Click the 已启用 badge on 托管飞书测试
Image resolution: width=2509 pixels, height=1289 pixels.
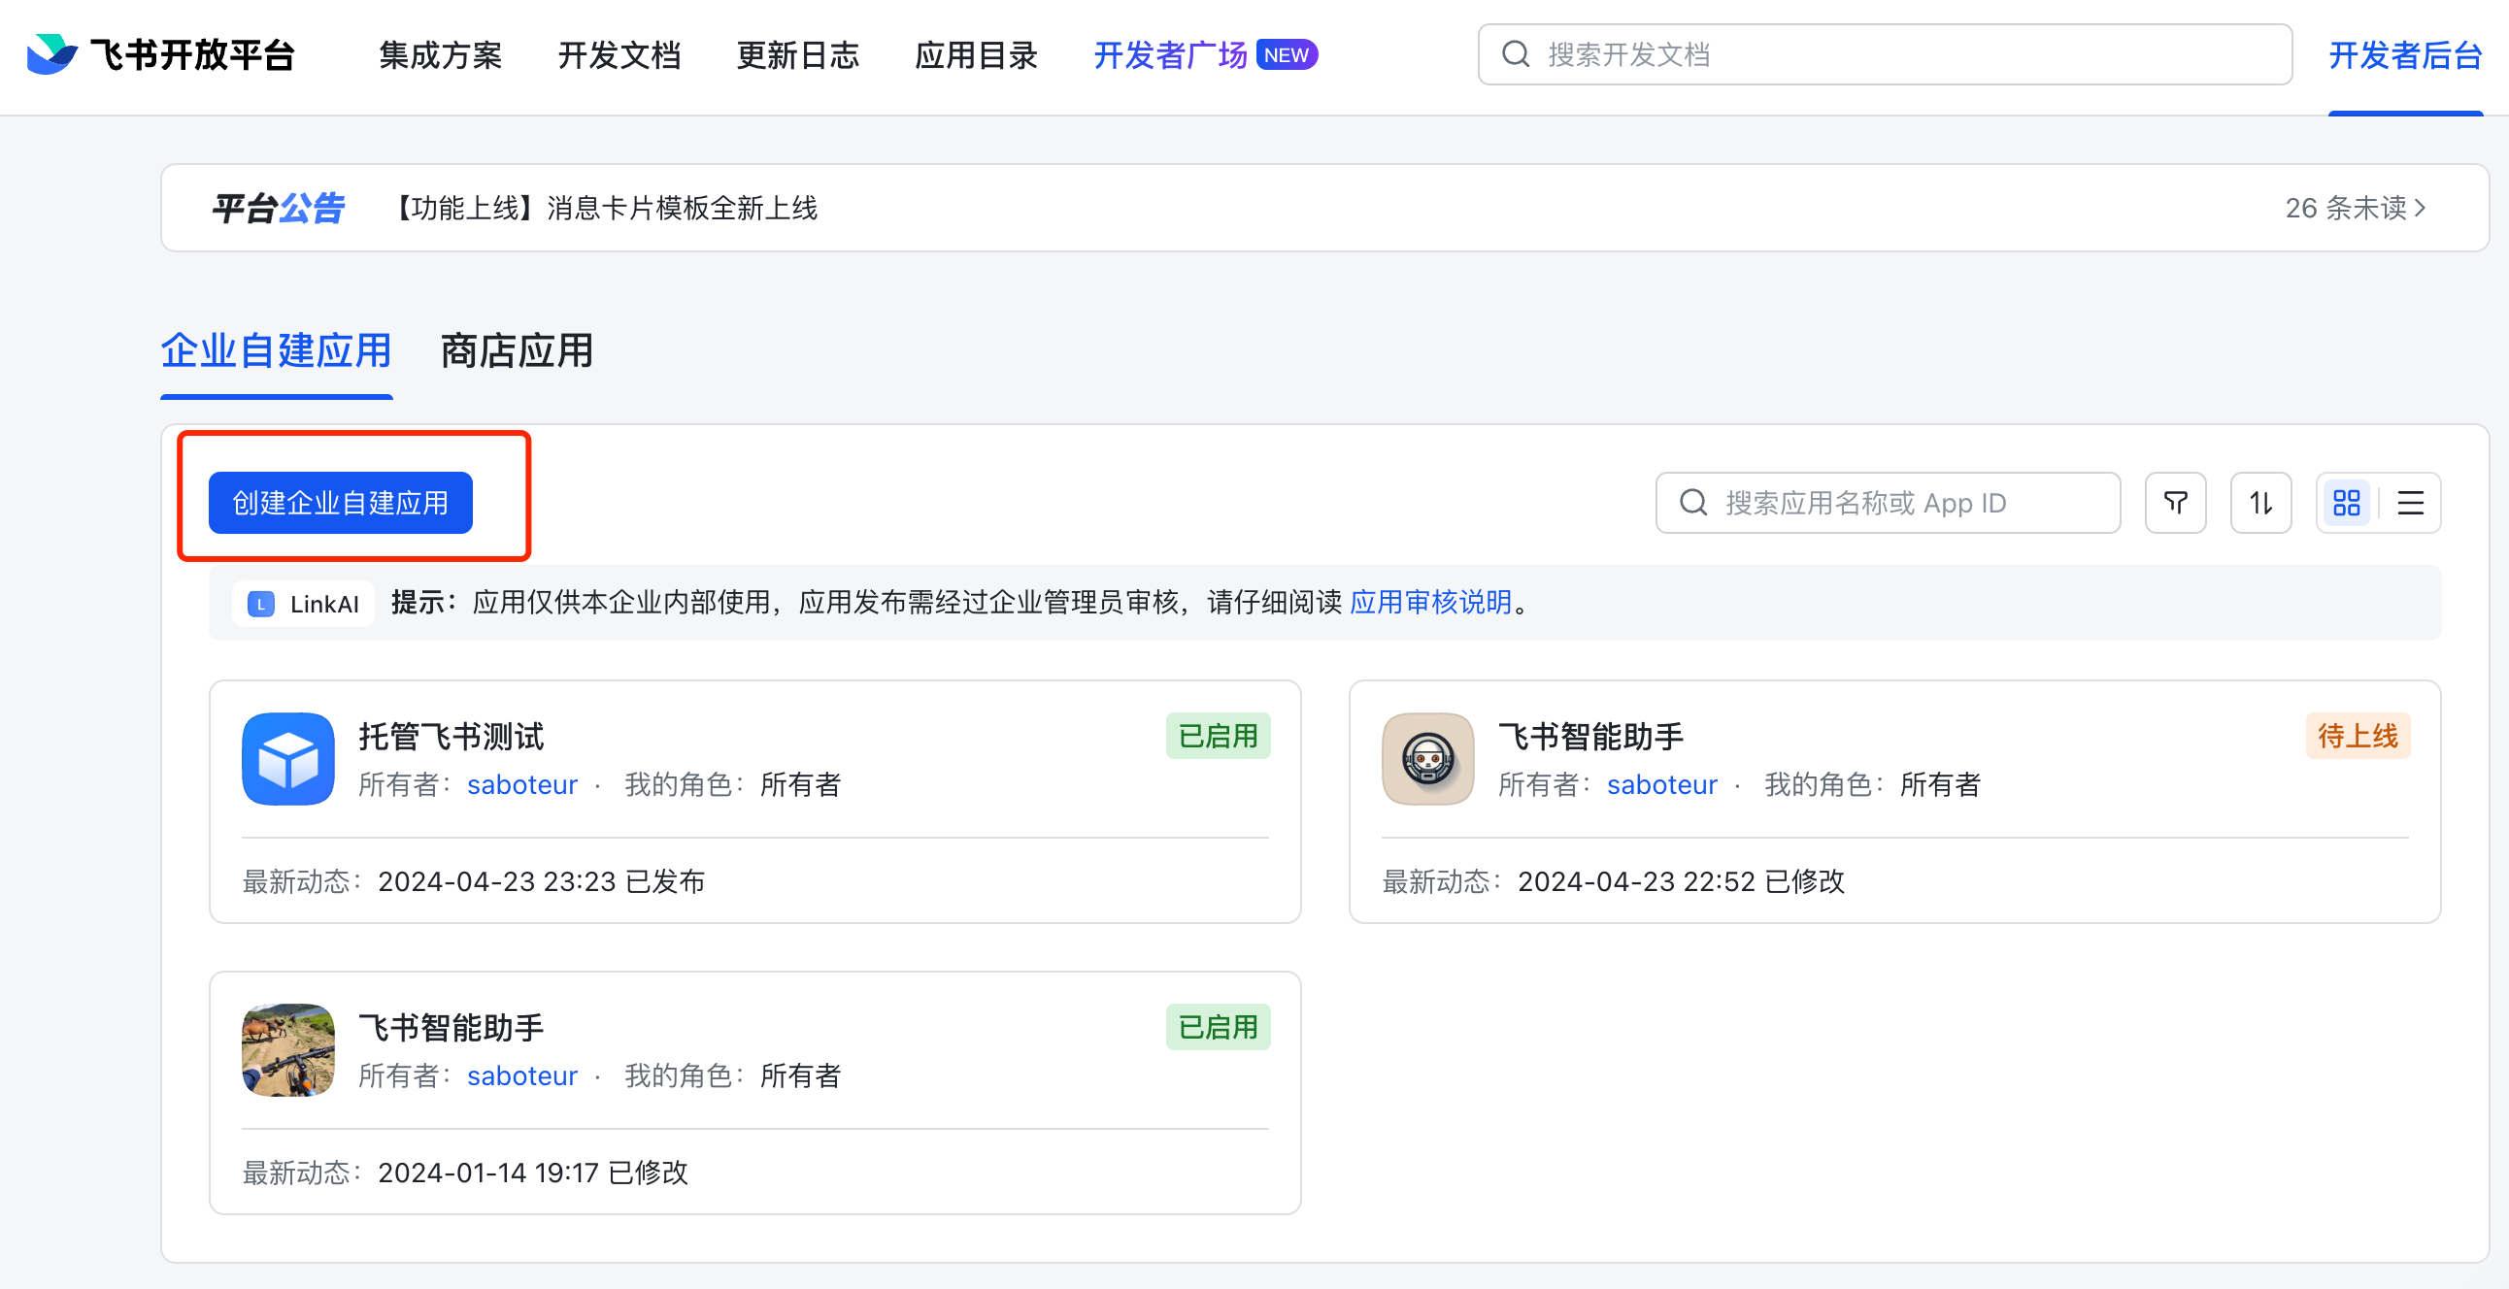point(1218,736)
